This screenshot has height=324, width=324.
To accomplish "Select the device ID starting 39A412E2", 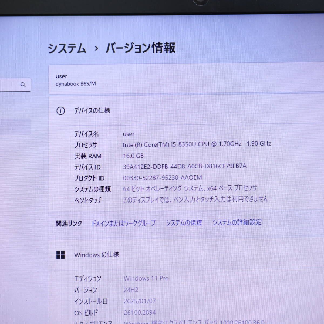I will point(185,166).
